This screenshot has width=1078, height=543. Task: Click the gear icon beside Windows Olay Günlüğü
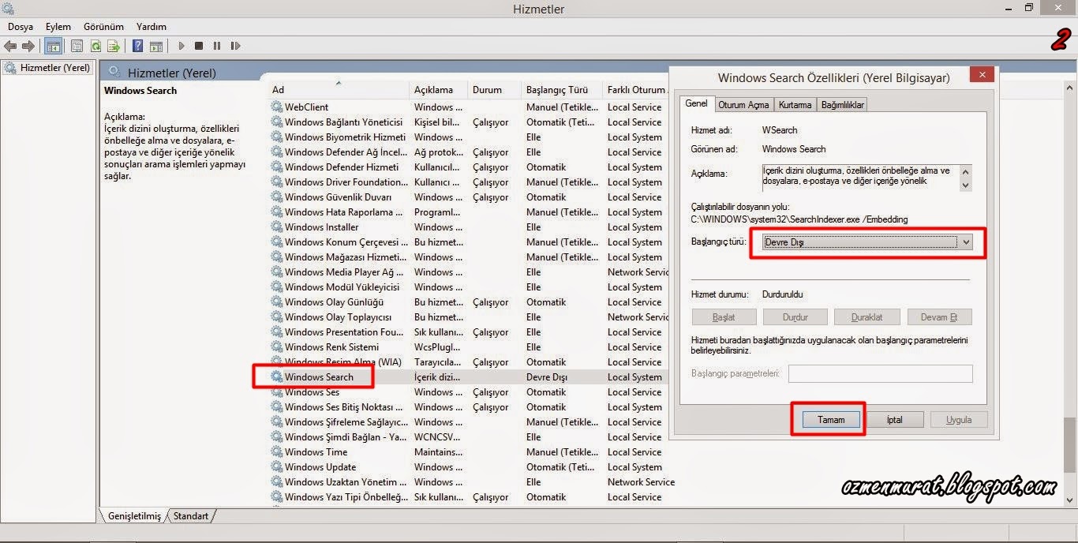277,301
